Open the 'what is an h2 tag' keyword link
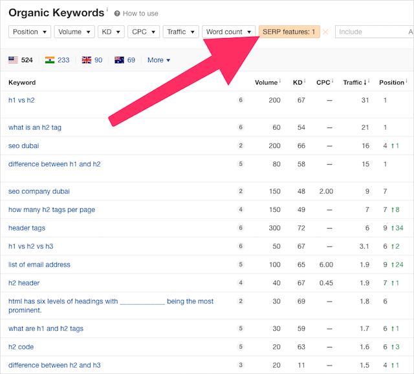The width and height of the screenshot is (414, 374). pyautogui.click(x=35, y=128)
